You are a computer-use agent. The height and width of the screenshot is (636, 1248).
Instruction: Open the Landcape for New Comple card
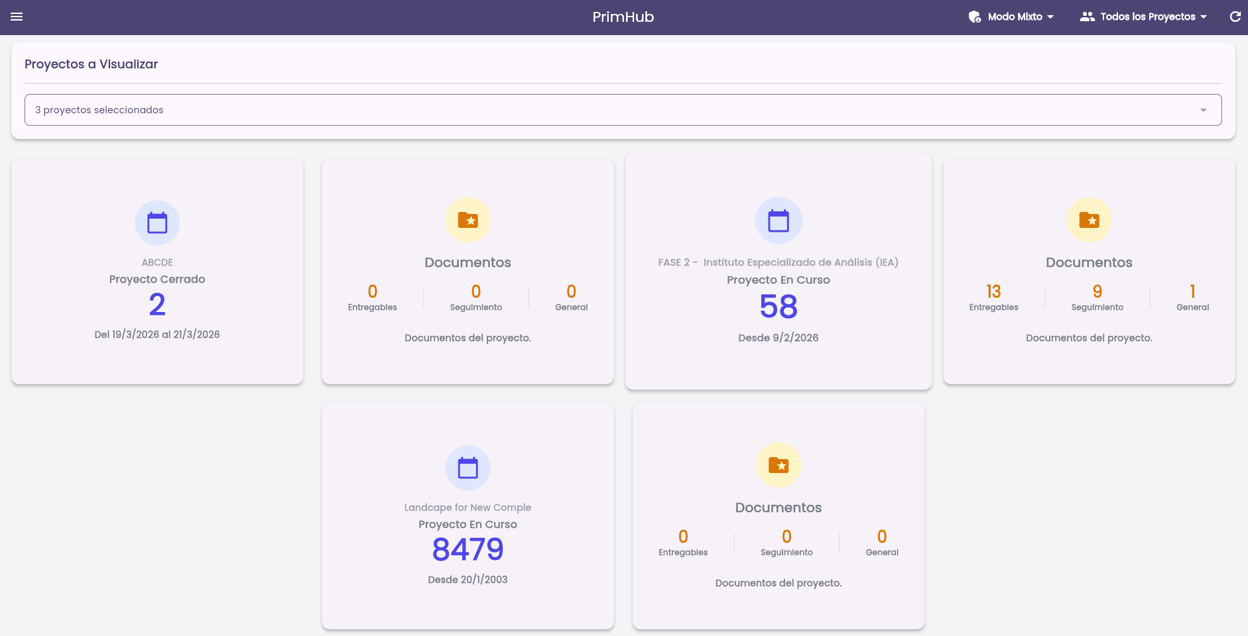[468, 516]
